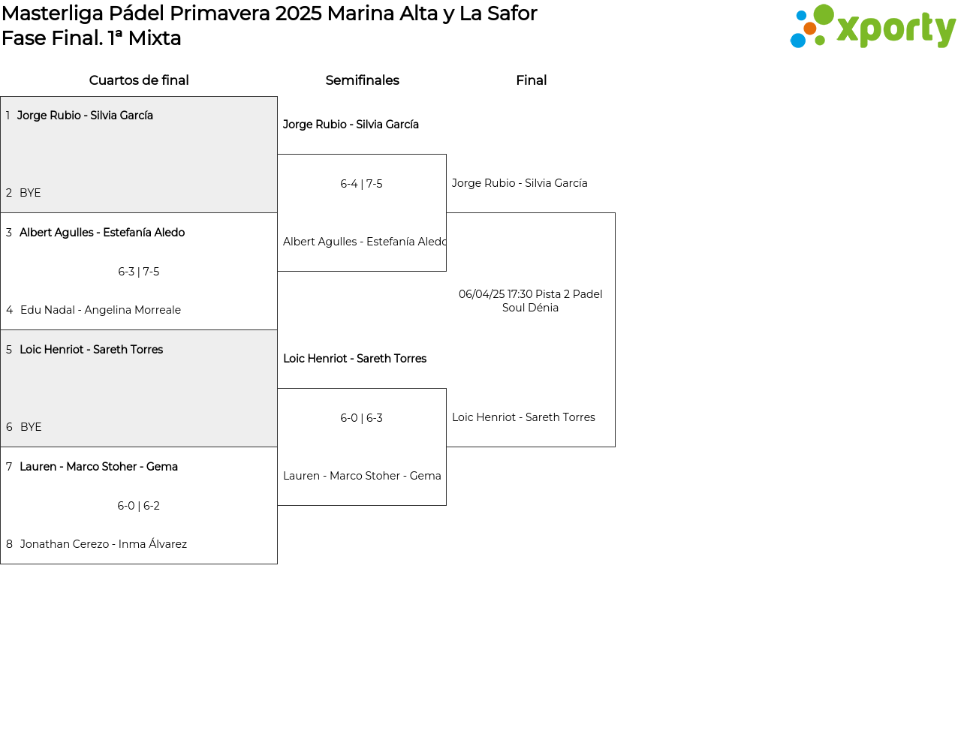
Task: Click Jonathan Cerezo - Inma Álvarez team
Action: click(104, 544)
